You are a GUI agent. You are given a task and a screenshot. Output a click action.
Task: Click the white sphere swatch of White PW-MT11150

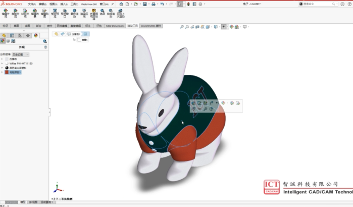[x=7, y=63]
